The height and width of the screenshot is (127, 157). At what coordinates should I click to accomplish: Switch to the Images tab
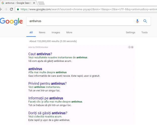tap(56, 32)
